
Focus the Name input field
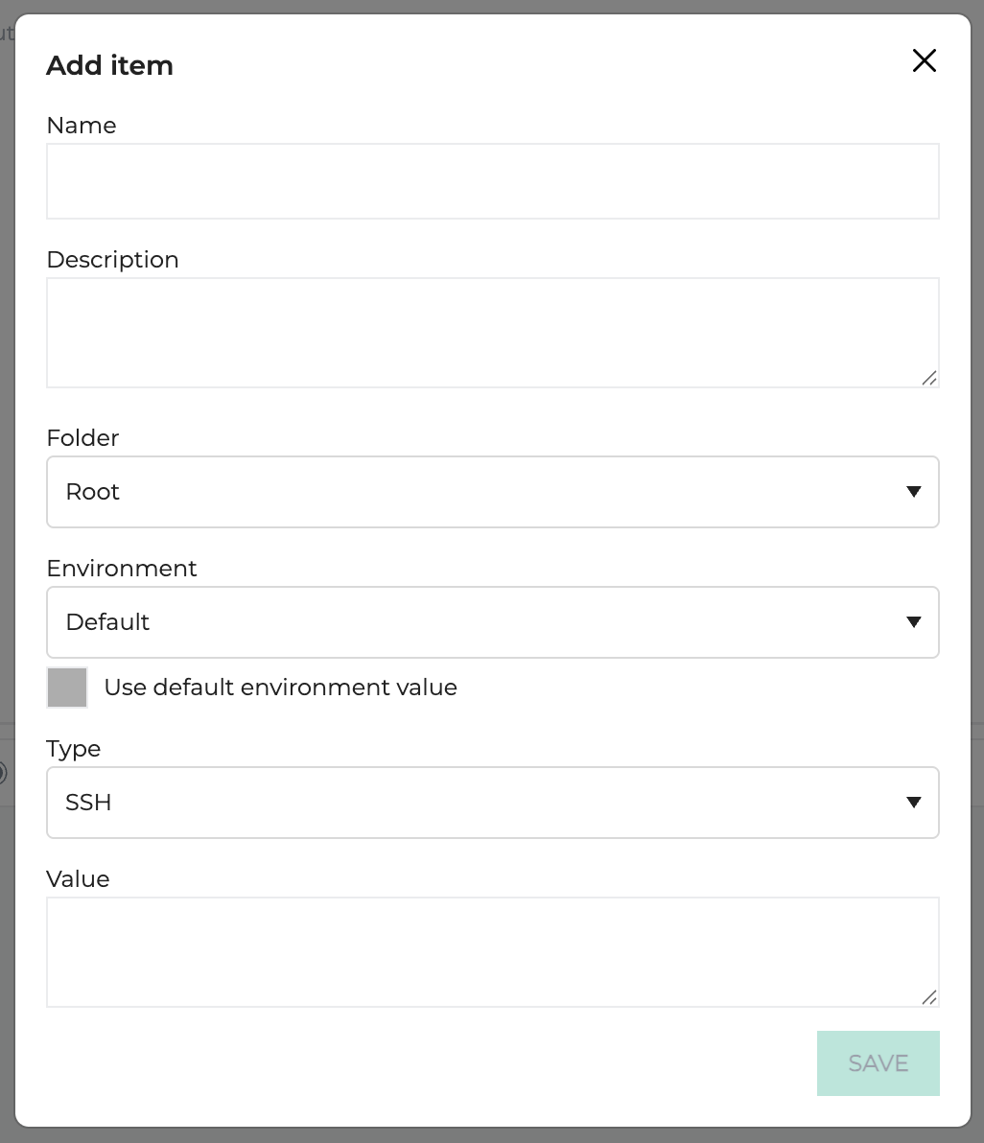[x=493, y=181]
